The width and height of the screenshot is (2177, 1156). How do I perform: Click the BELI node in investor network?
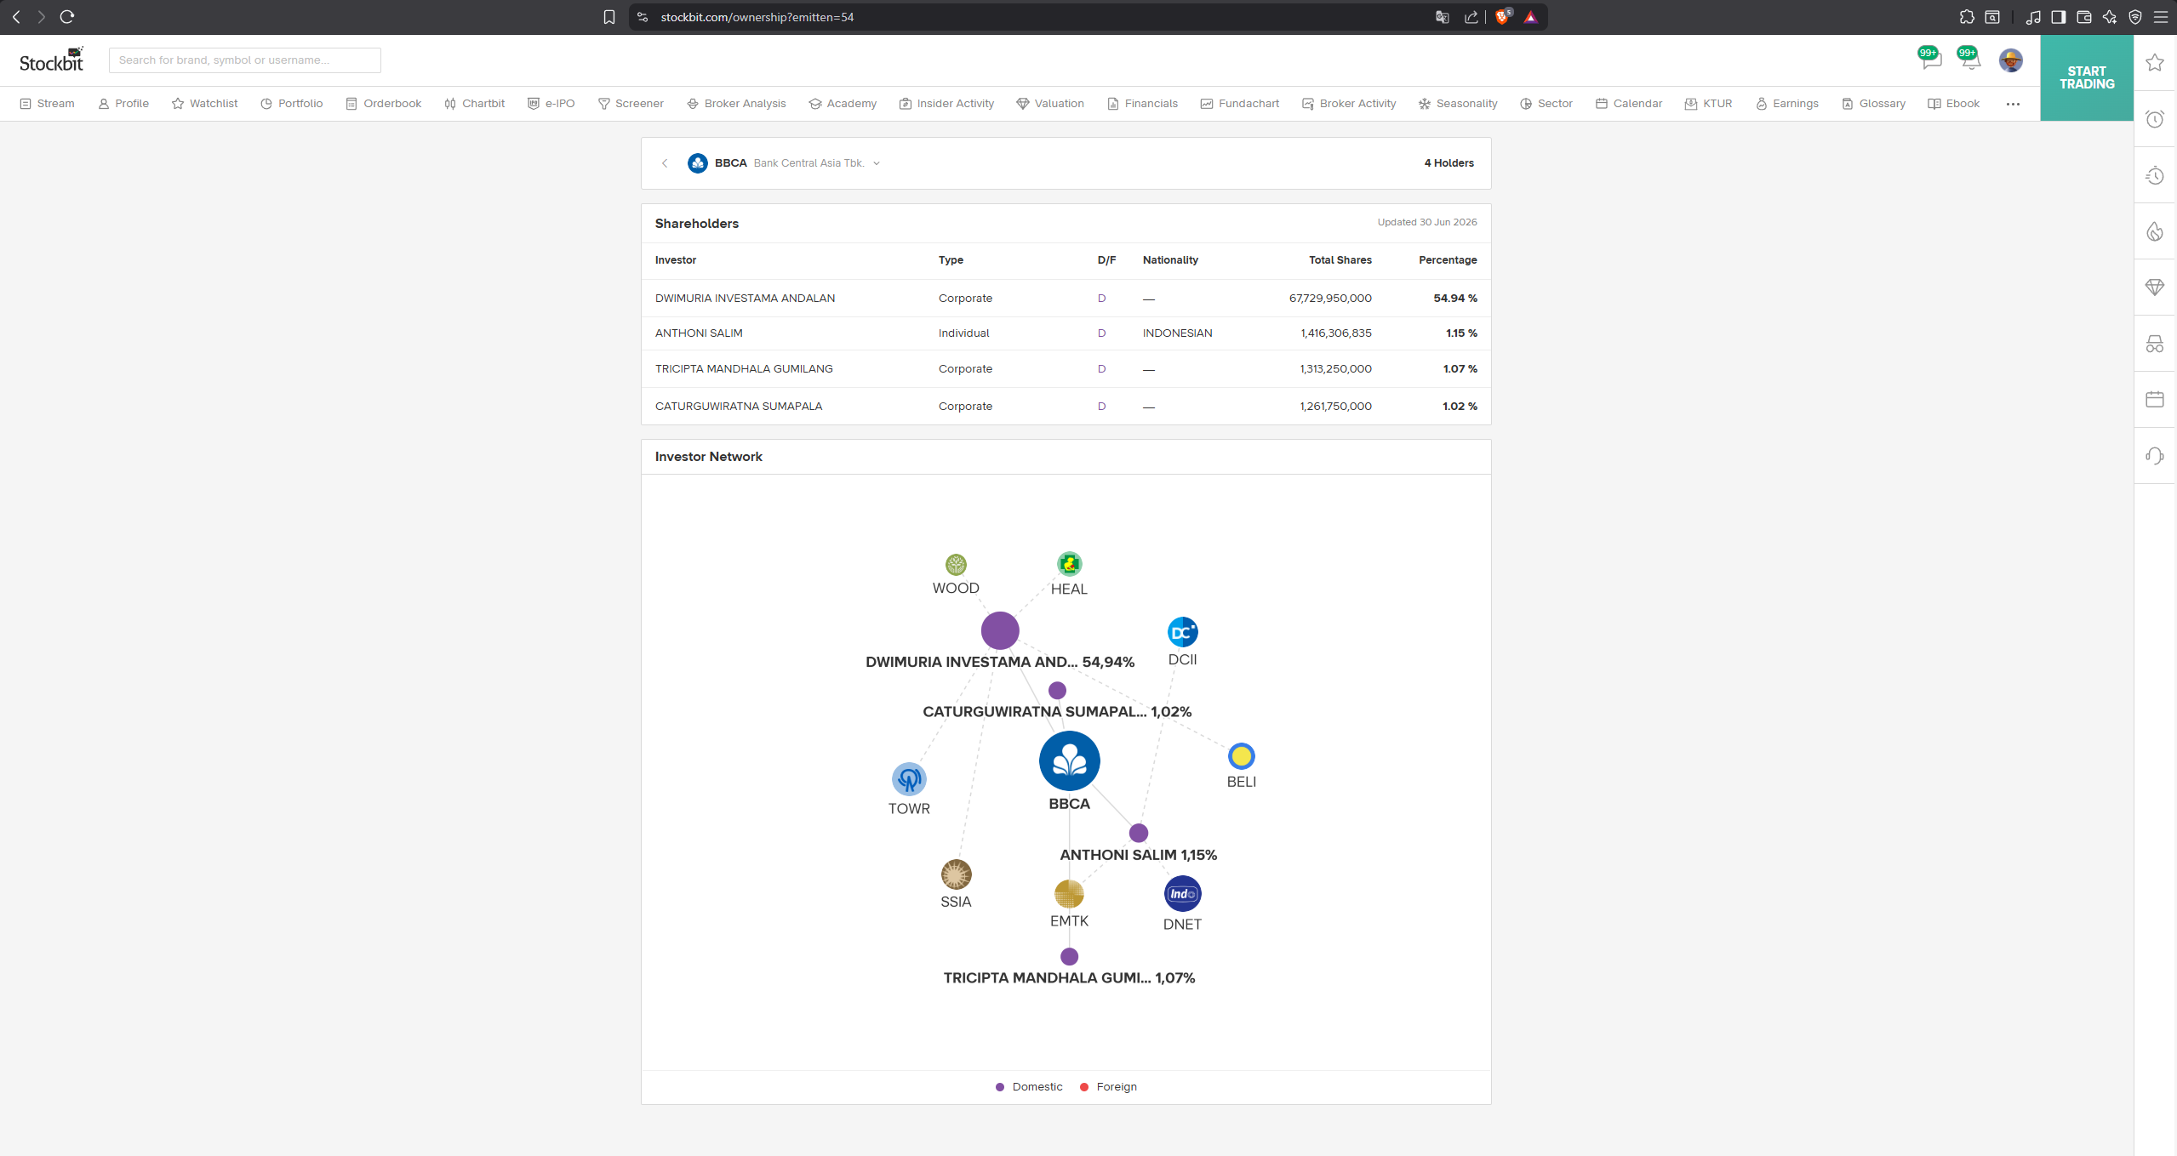pos(1241,755)
